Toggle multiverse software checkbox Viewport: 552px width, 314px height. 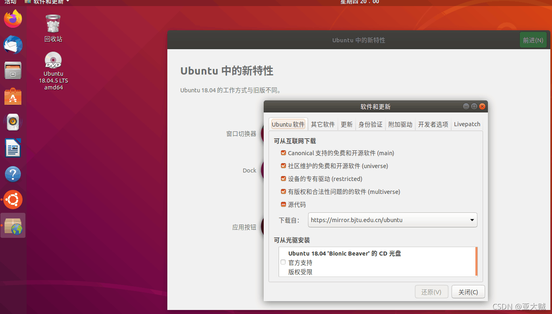(283, 192)
